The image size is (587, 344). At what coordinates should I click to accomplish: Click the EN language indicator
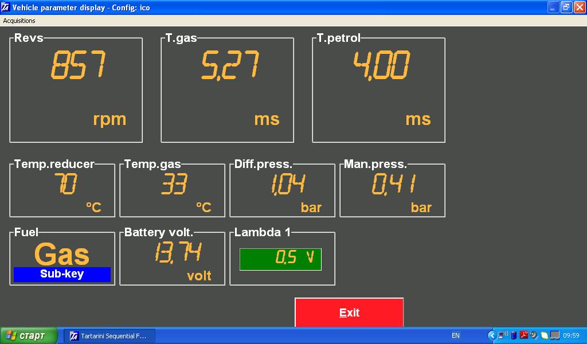coord(456,336)
